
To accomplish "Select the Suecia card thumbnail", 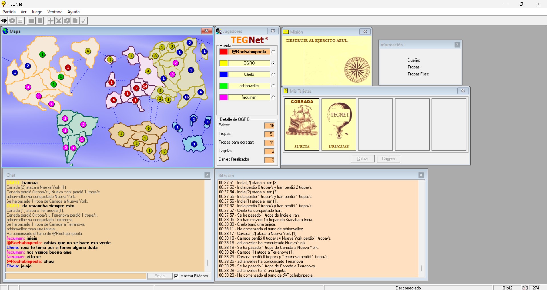I will tap(302, 124).
